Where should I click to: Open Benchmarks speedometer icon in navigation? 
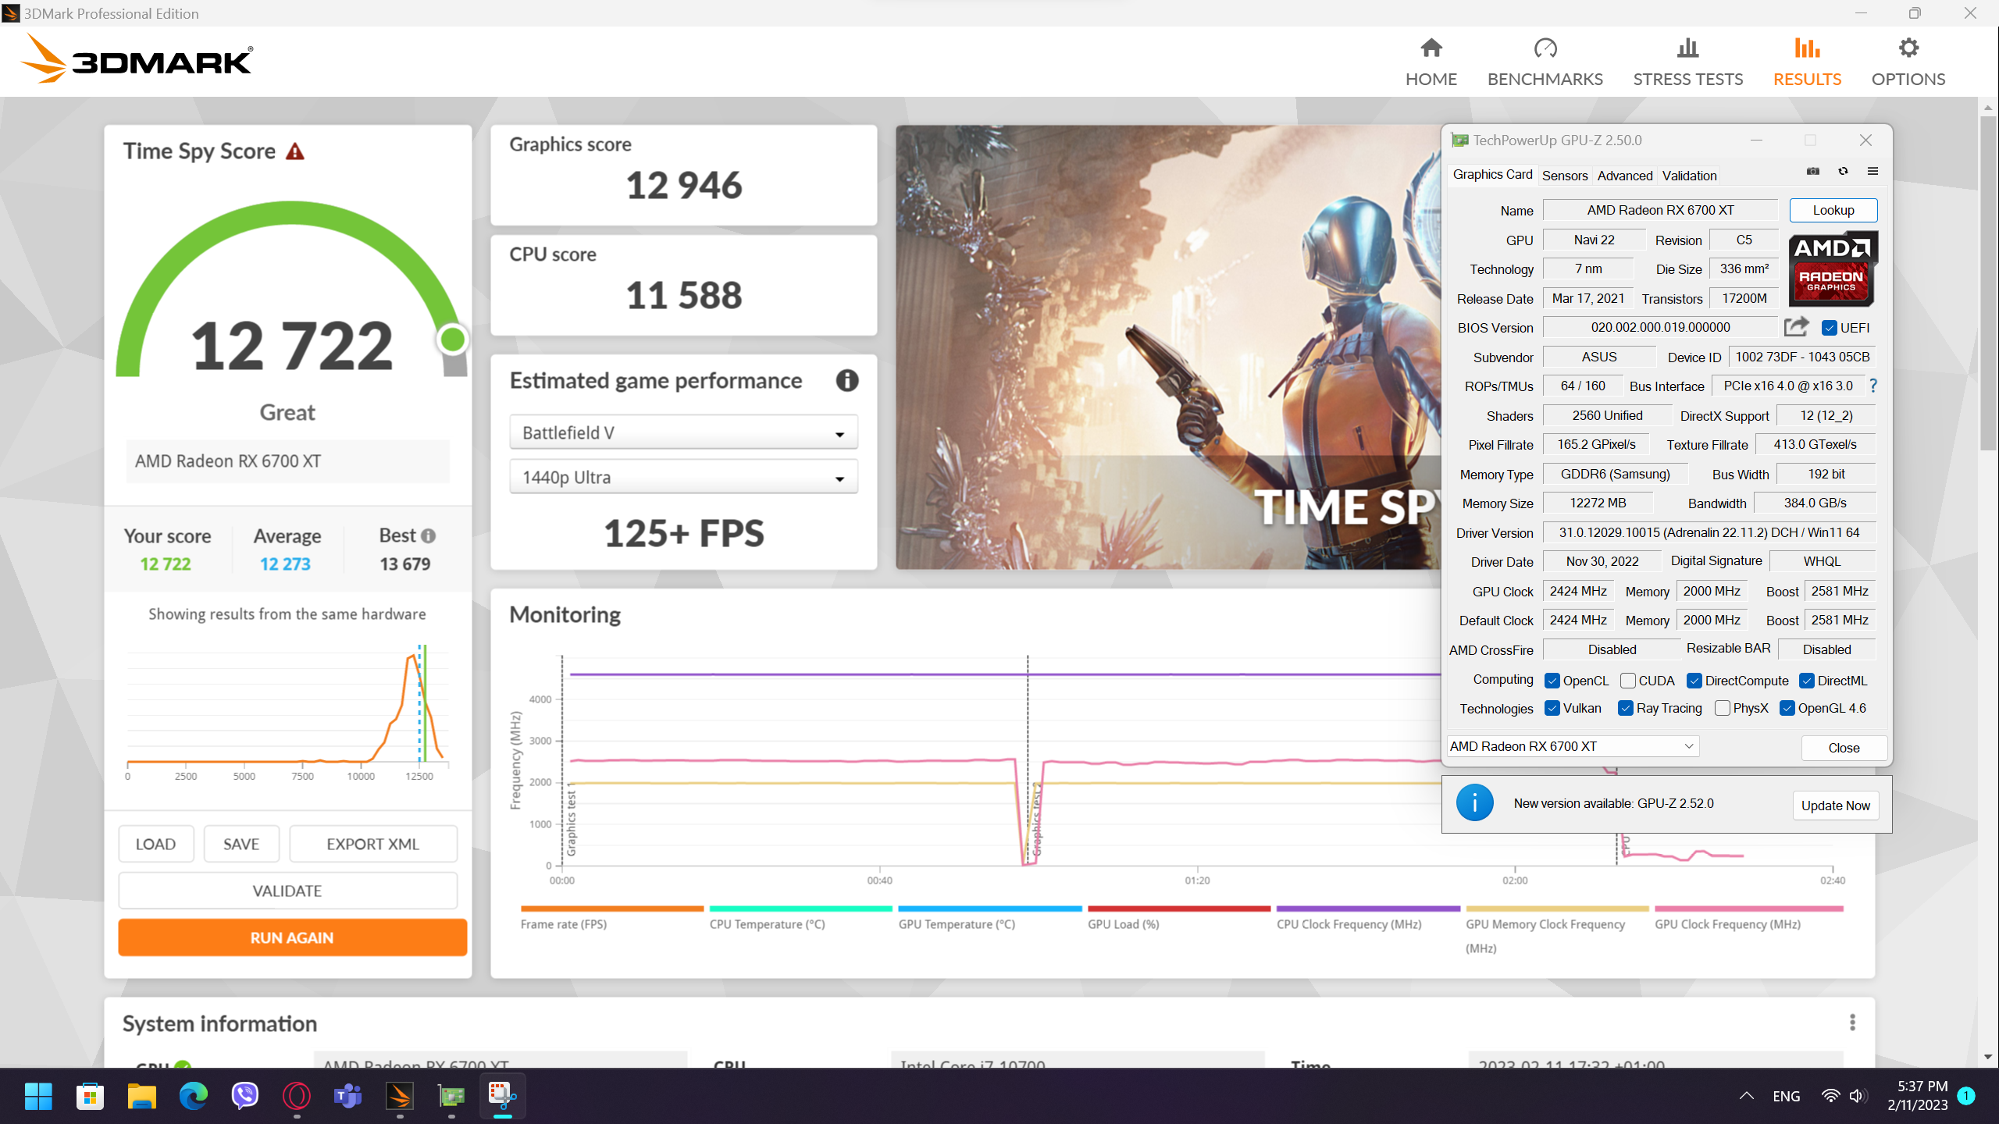tap(1545, 48)
